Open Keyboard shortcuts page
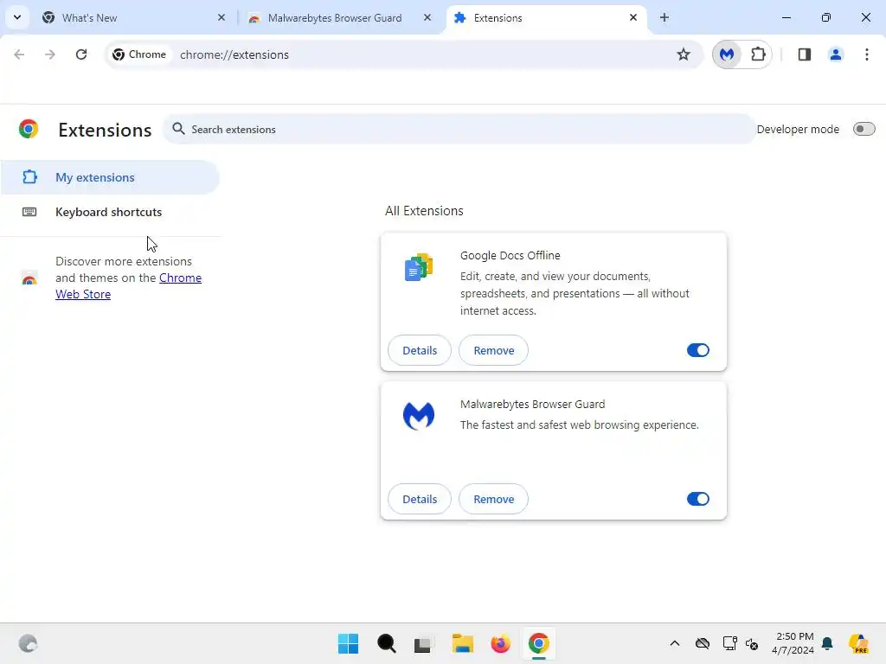 click(x=110, y=212)
